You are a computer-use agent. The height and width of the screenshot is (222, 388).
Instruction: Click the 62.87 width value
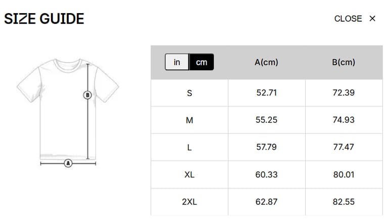pos(266,202)
